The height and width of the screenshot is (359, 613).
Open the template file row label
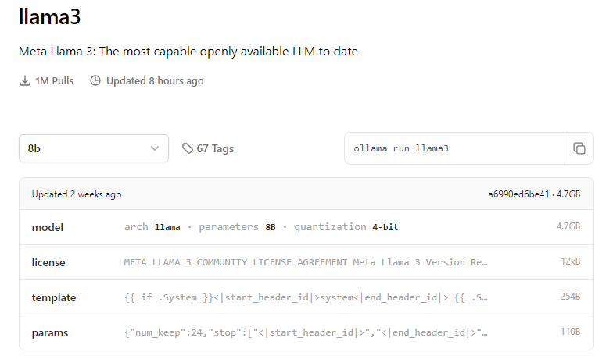(x=54, y=297)
